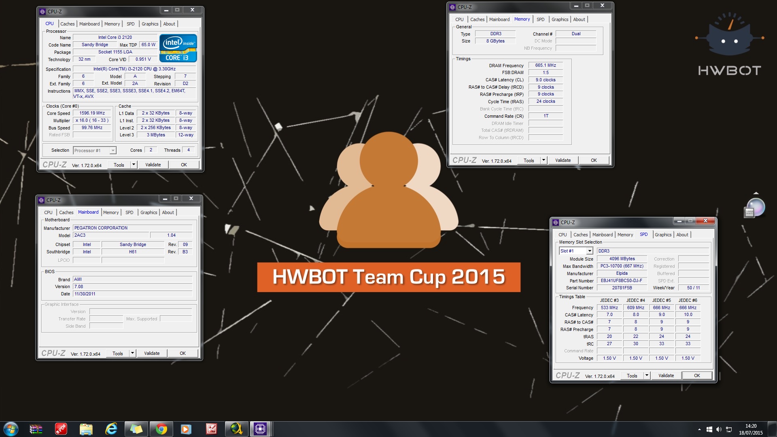Click the Core Speed value 1596.19 MHz

tap(92, 113)
